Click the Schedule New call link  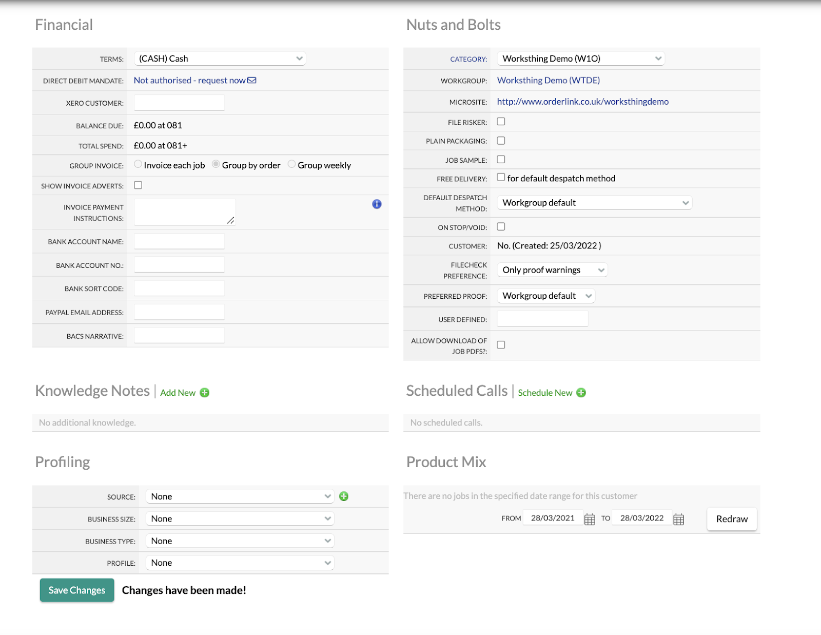(x=545, y=393)
